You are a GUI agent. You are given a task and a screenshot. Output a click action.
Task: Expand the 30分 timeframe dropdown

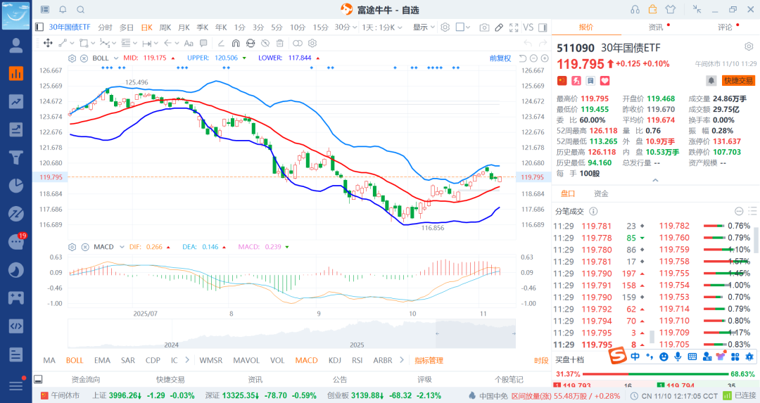[345, 27]
